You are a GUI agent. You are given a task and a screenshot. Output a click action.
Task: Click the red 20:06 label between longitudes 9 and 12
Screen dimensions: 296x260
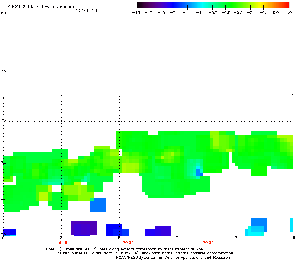(208, 243)
